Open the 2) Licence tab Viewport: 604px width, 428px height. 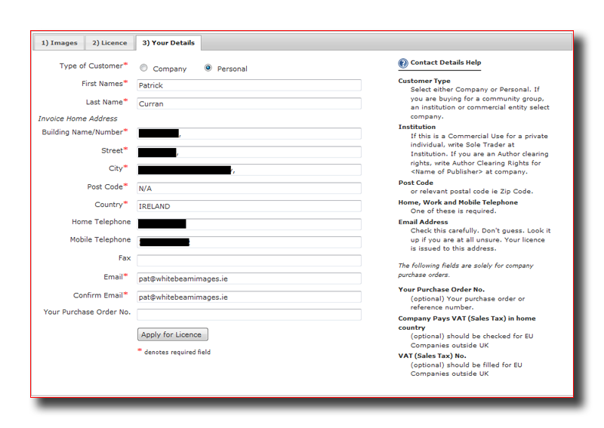click(110, 43)
